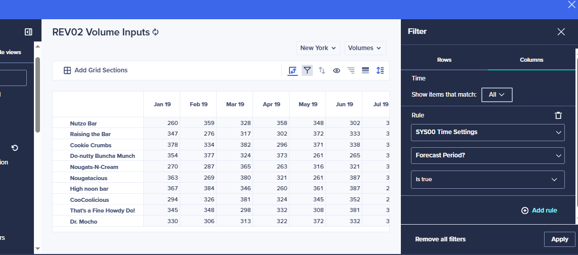578x255 pixels.
Task: Click the Add Grid Sections grid icon
Action: (67, 70)
